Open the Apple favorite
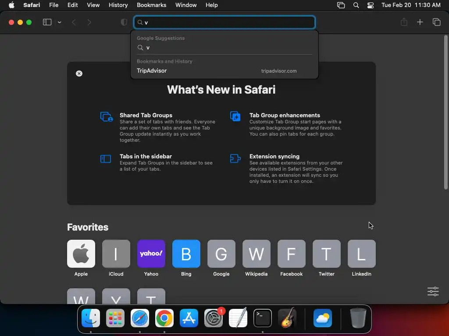Image resolution: width=449 pixels, height=336 pixels. point(81,254)
